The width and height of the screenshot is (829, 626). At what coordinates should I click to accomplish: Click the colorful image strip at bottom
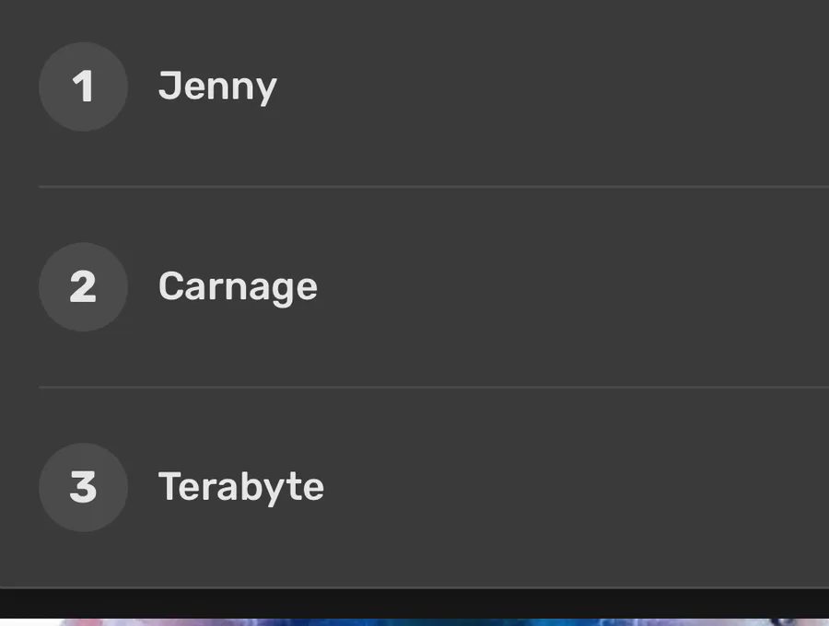[x=414, y=622]
